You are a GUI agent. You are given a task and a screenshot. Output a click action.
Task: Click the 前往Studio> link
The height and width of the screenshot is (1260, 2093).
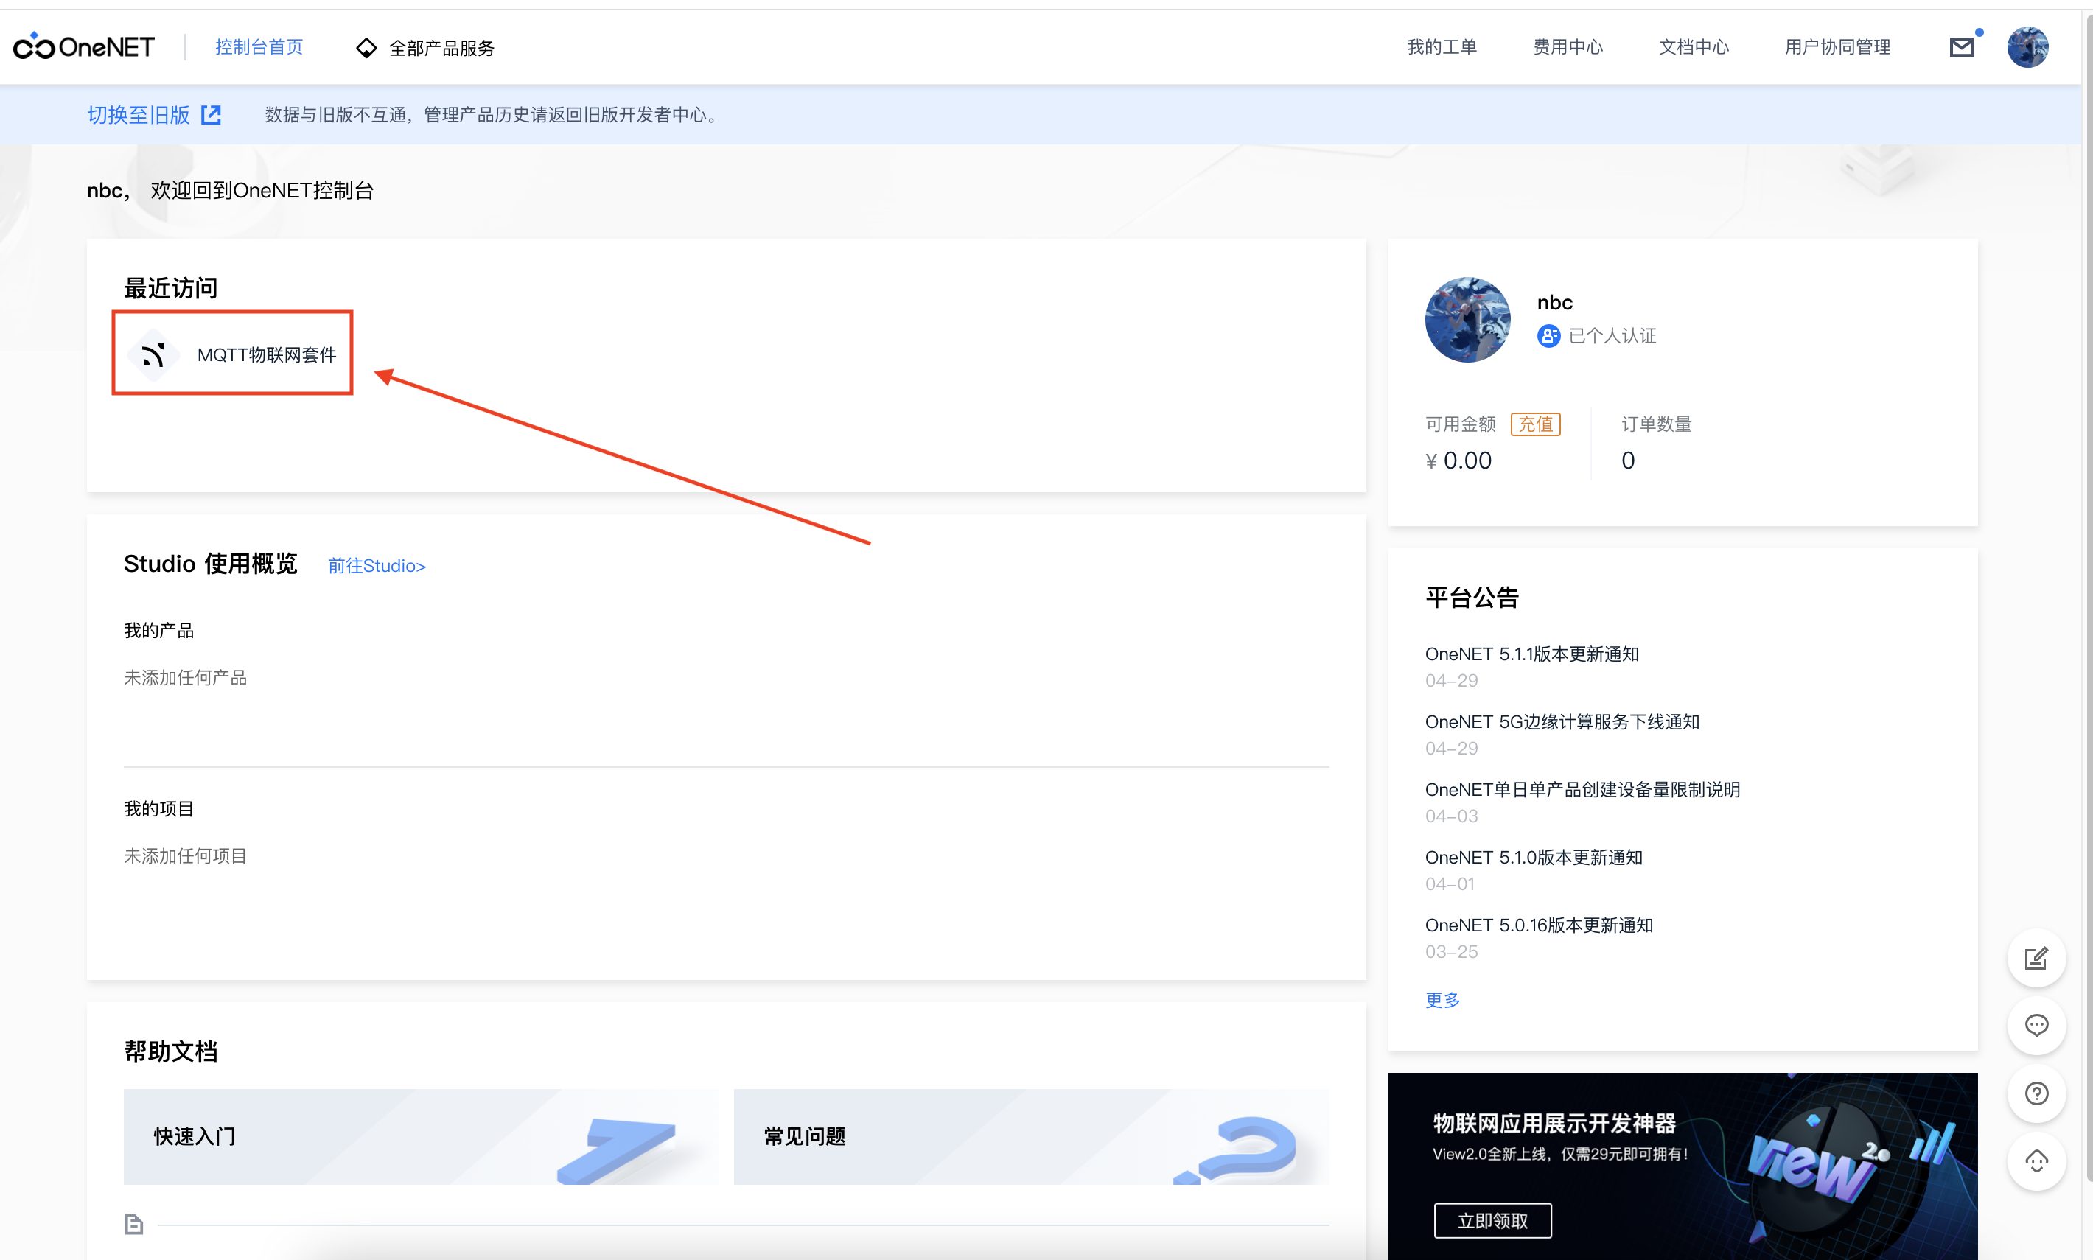376,565
